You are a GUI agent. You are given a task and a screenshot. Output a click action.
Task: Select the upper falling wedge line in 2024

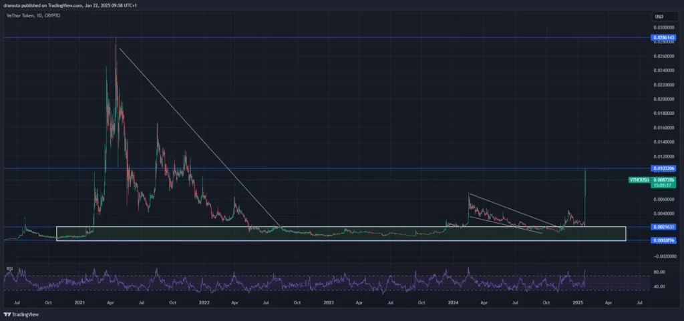click(515, 210)
